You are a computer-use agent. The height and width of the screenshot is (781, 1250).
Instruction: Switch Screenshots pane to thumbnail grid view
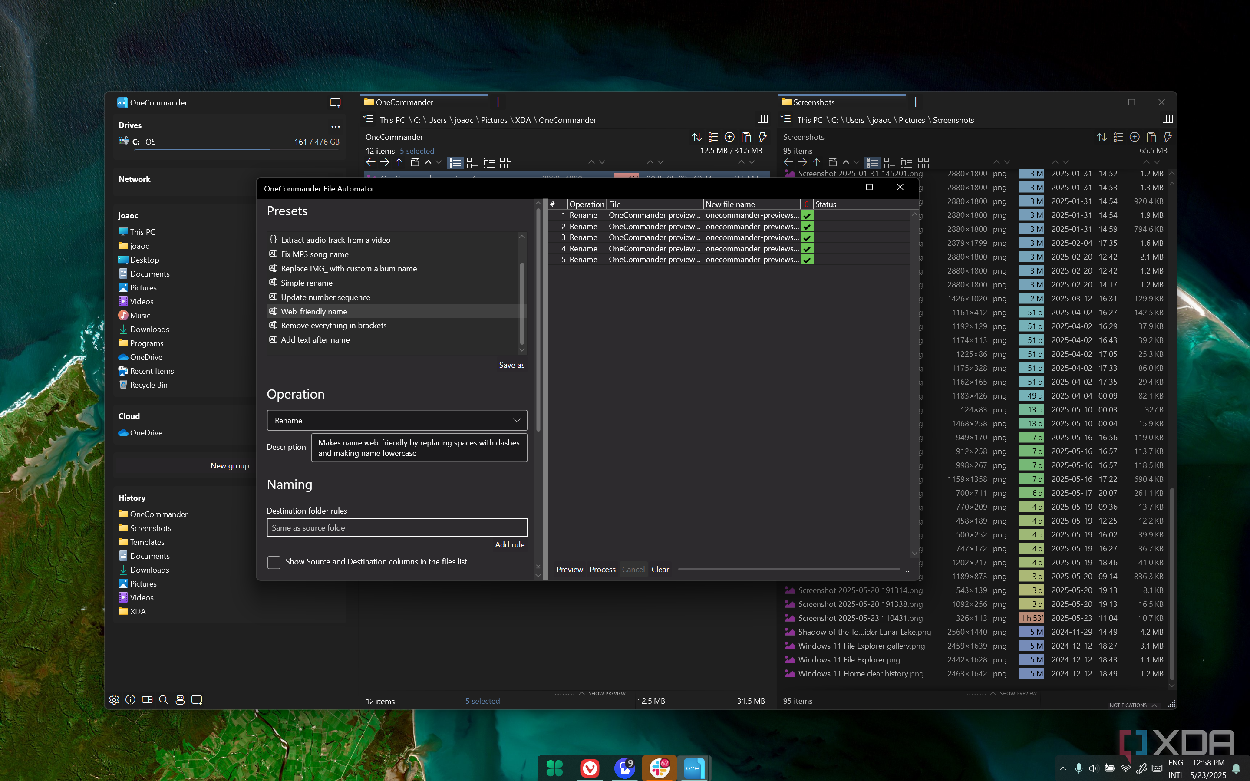(x=923, y=163)
